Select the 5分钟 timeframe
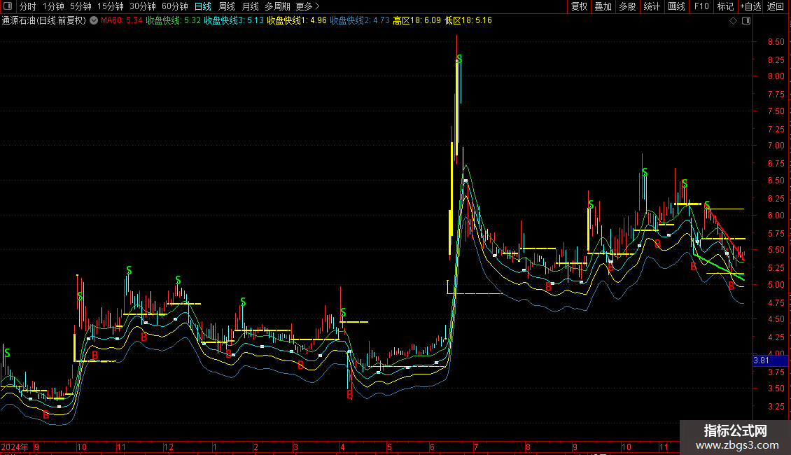This screenshot has height=455, width=791. click(x=80, y=6)
